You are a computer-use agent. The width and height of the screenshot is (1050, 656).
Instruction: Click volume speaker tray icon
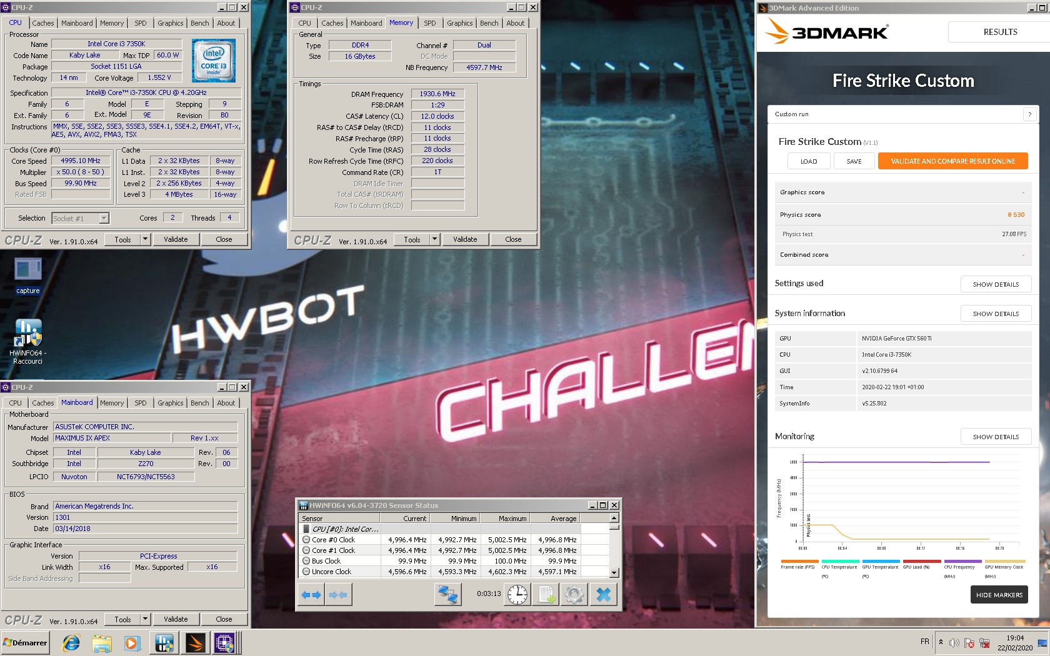[x=954, y=643]
